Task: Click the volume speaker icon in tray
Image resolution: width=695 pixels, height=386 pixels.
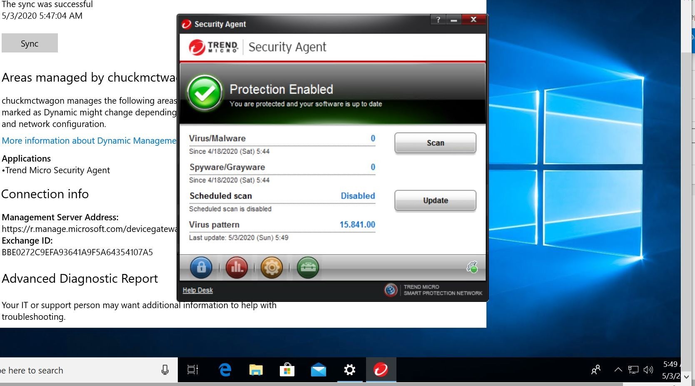Action: tap(648, 370)
